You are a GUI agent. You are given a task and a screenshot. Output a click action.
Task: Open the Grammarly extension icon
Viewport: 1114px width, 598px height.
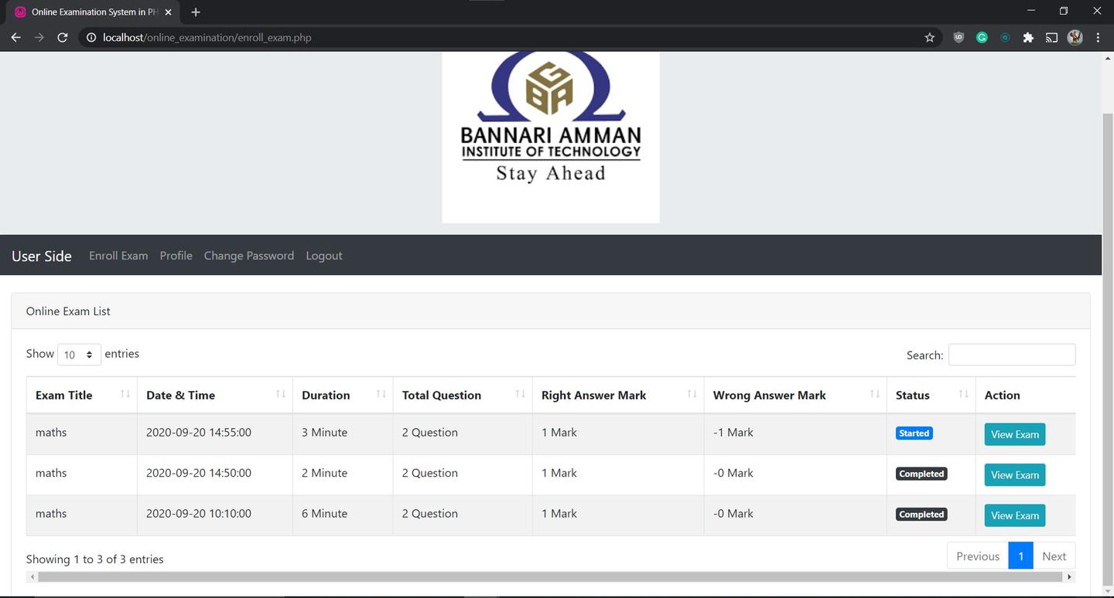982,37
